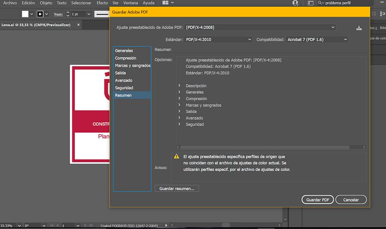Open the Estándar PDF/X-4:2010 dropdown
This screenshot has width=386, height=229.
pos(218,39)
